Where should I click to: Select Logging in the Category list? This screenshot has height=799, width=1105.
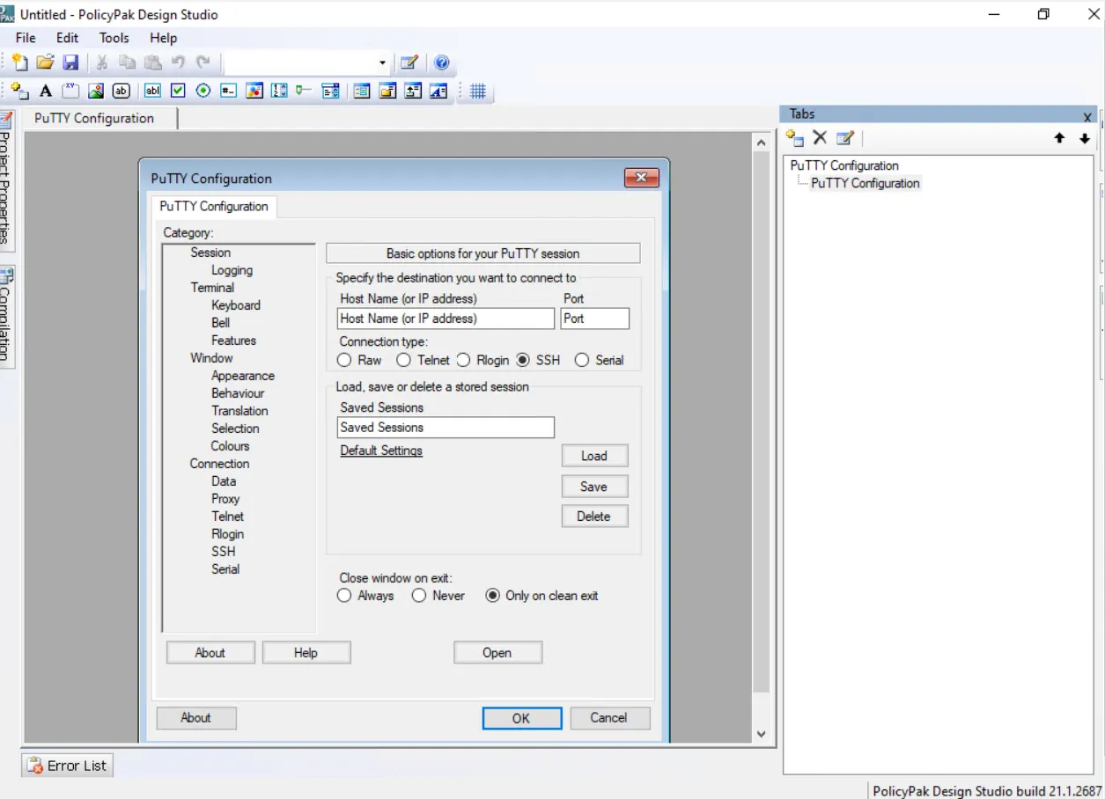(232, 270)
